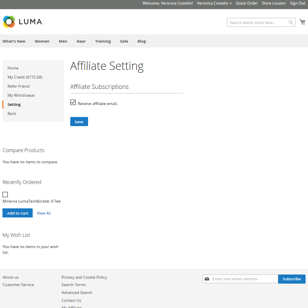Viewport: 308px width, 308px height.
Task: Expand Veronica Costello account dropdown
Action: (x=214, y=3)
